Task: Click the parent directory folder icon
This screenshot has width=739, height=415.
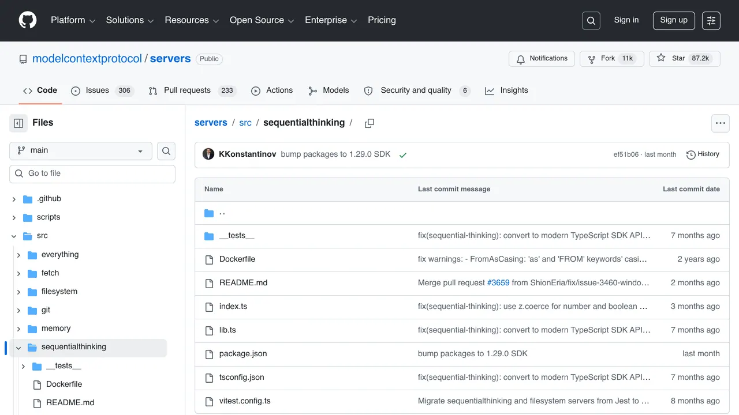Action: pos(209,213)
